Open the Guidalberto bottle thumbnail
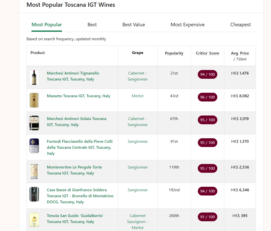Viewport: 271px width, 231px height. coord(34,220)
